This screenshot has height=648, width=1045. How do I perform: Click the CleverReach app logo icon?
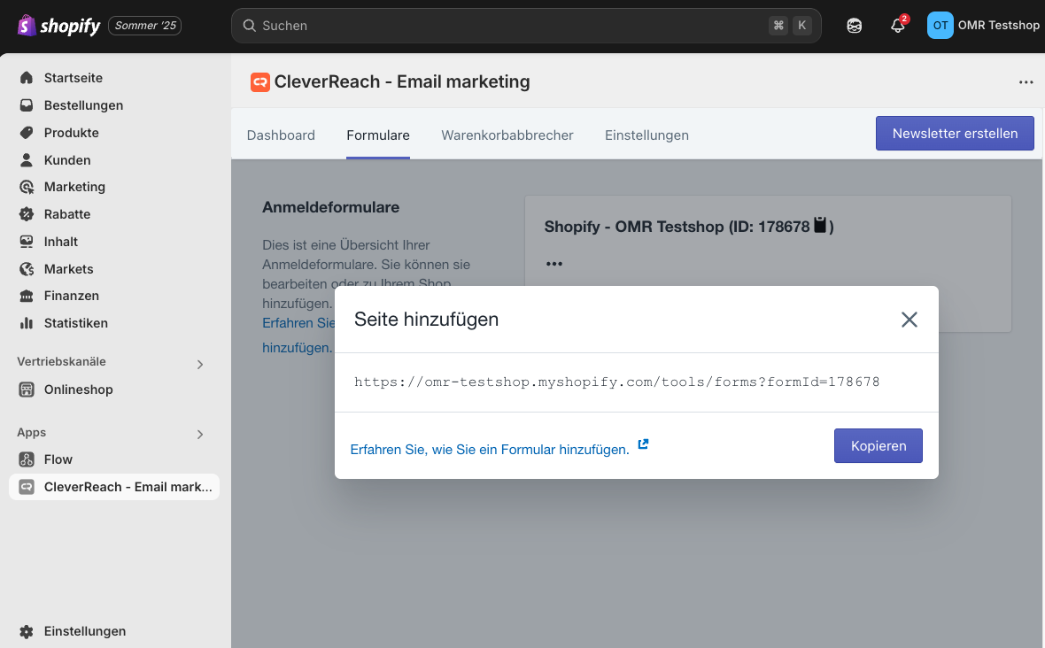click(259, 82)
